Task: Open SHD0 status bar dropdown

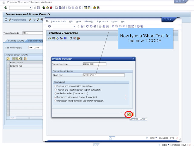Action: pos(169,145)
